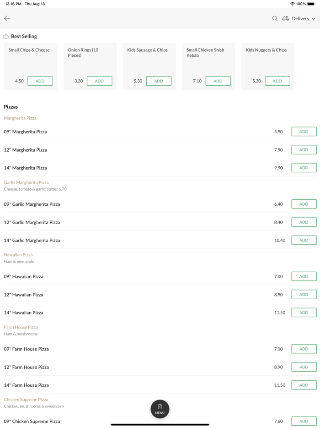Add Onion Rings (10 Pieces)

tap(99, 81)
